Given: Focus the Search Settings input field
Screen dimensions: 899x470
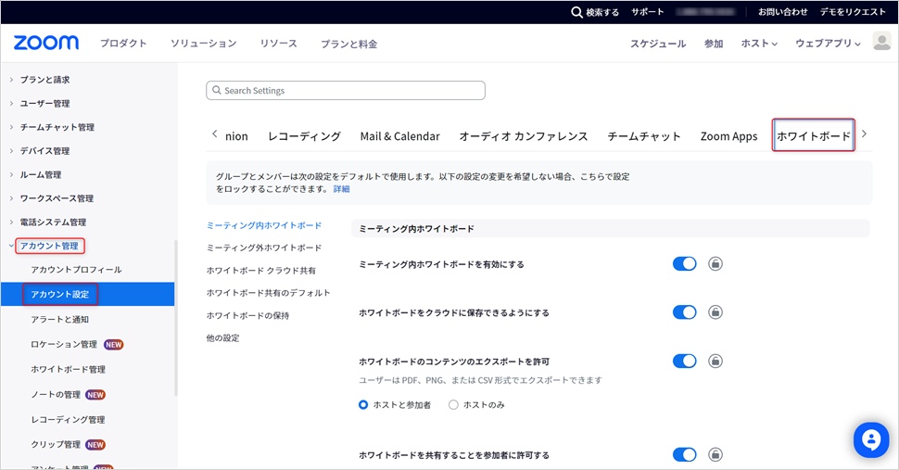Looking at the screenshot, I should [x=346, y=91].
